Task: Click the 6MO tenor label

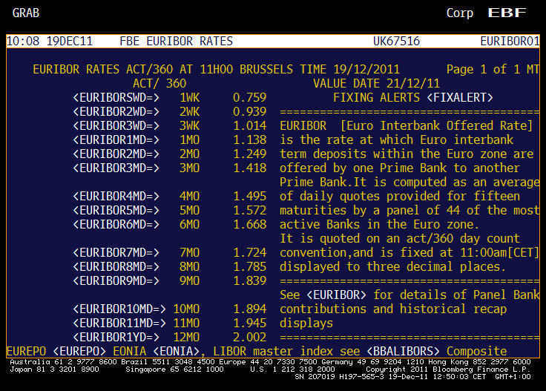Action: 190,225
